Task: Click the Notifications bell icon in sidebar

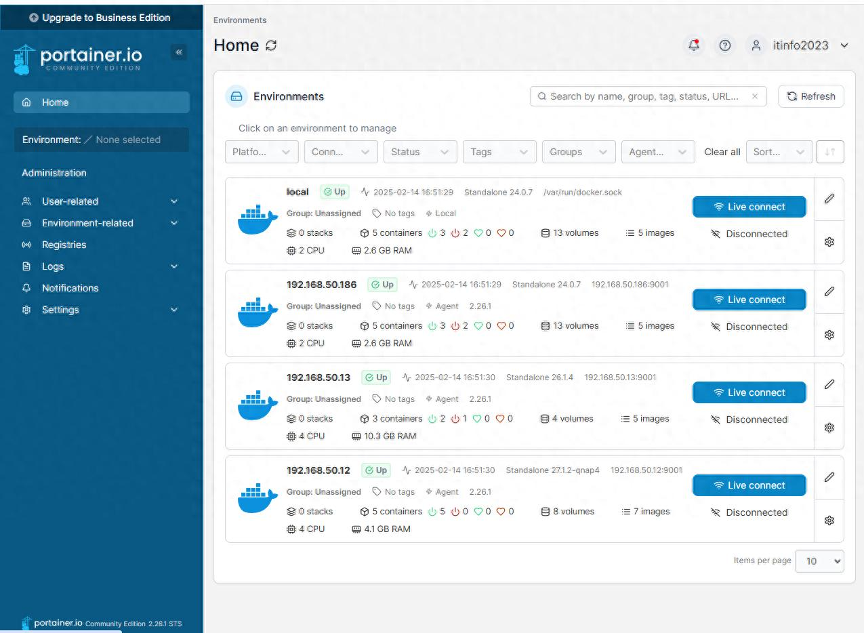Action: [x=27, y=288]
